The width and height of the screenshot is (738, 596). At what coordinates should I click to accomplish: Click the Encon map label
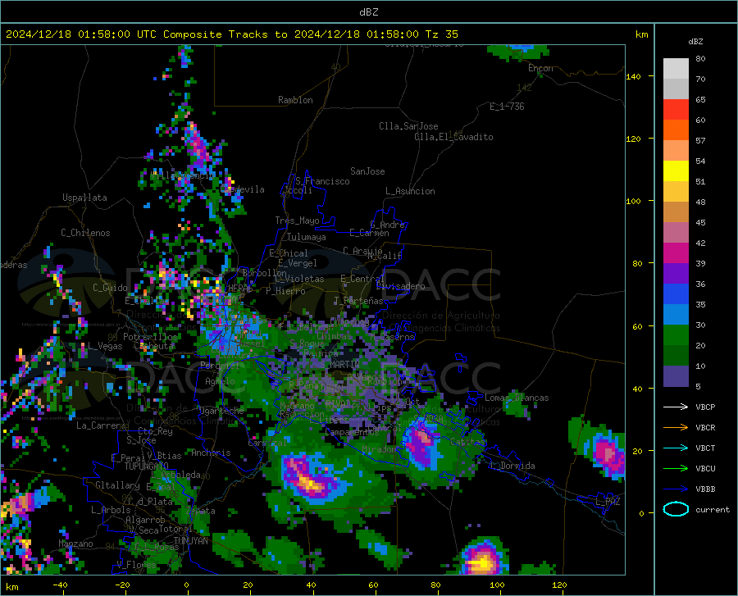pyautogui.click(x=540, y=68)
